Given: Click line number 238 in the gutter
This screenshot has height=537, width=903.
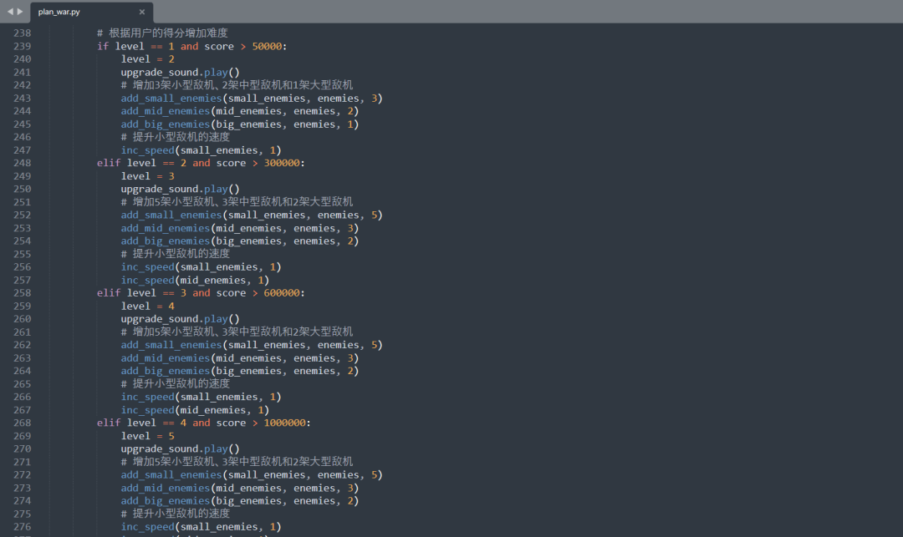Looking at the screenshot, I should 22,33.
